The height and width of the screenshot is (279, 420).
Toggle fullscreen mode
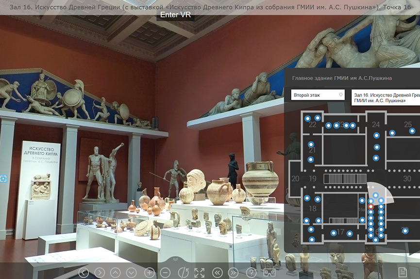point(200,273)
